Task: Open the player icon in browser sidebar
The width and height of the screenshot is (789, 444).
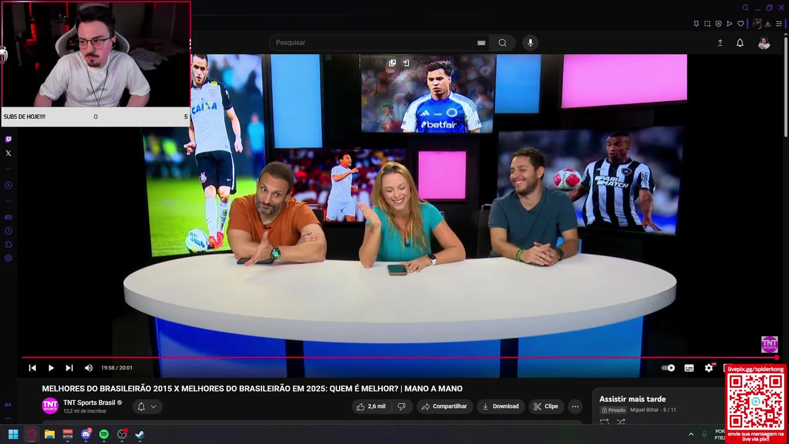Action: tap(8, 185)
